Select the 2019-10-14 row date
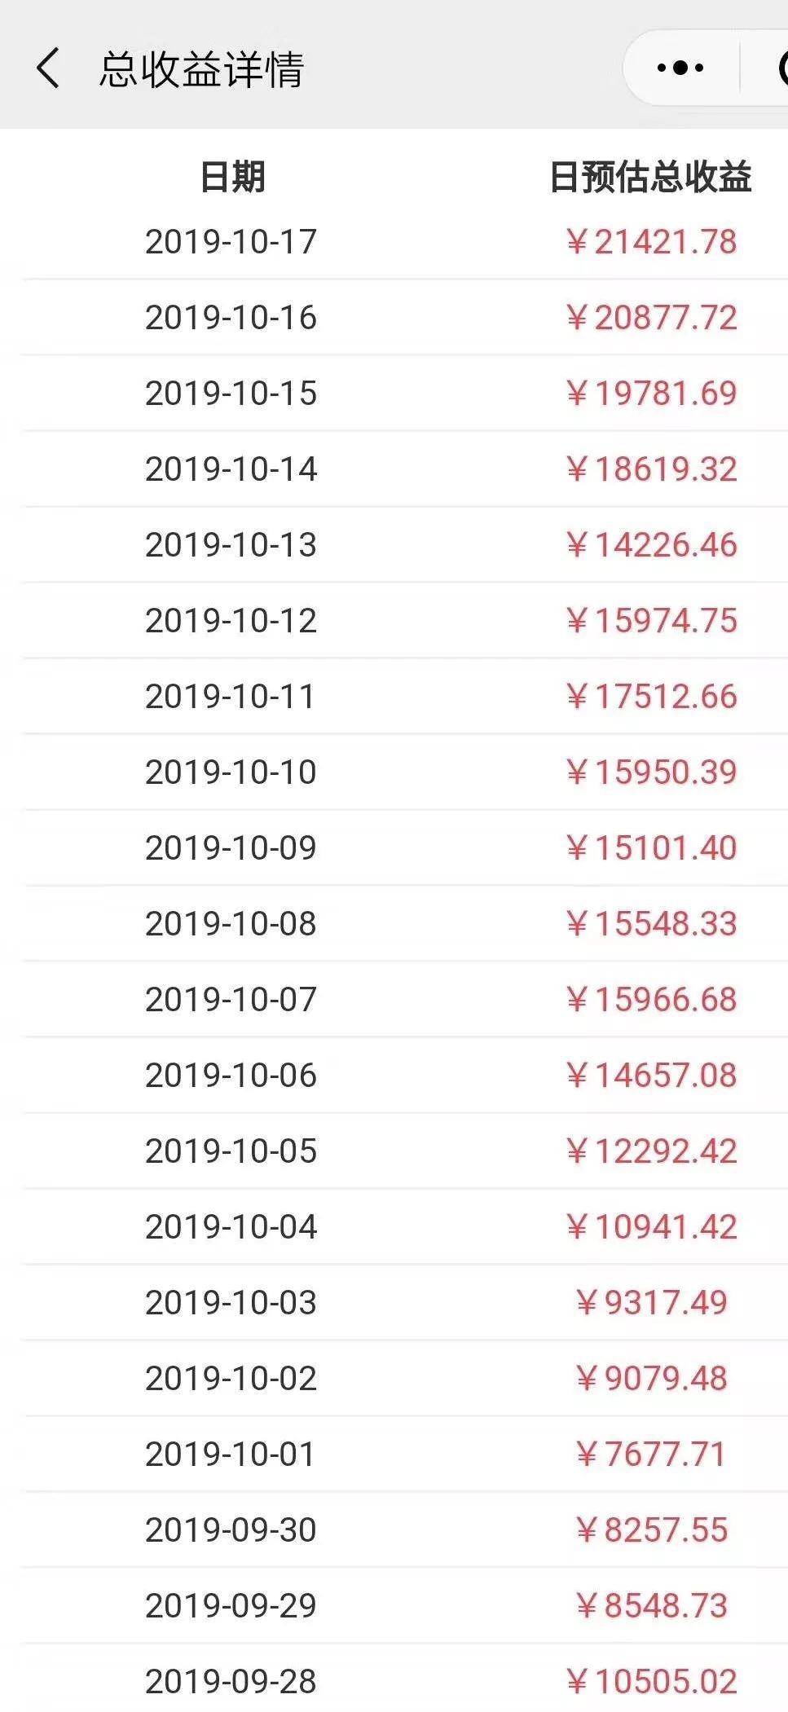788x1712 pixels. point(231,469)
